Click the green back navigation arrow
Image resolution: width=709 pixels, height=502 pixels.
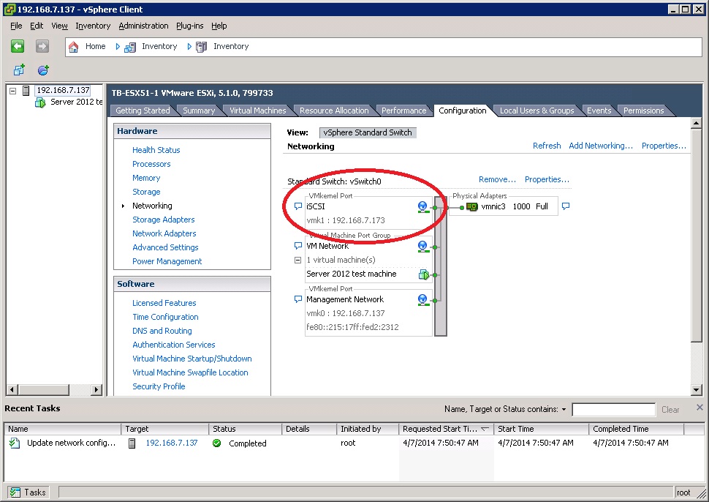(18, 46)
